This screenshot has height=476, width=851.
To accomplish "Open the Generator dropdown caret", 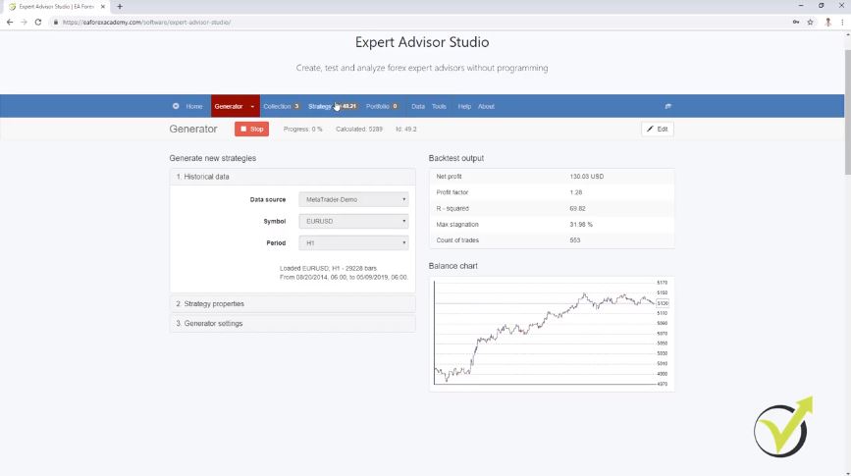I will pos(252,106).
